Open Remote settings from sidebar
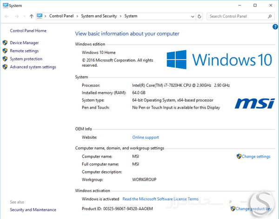 24,51
